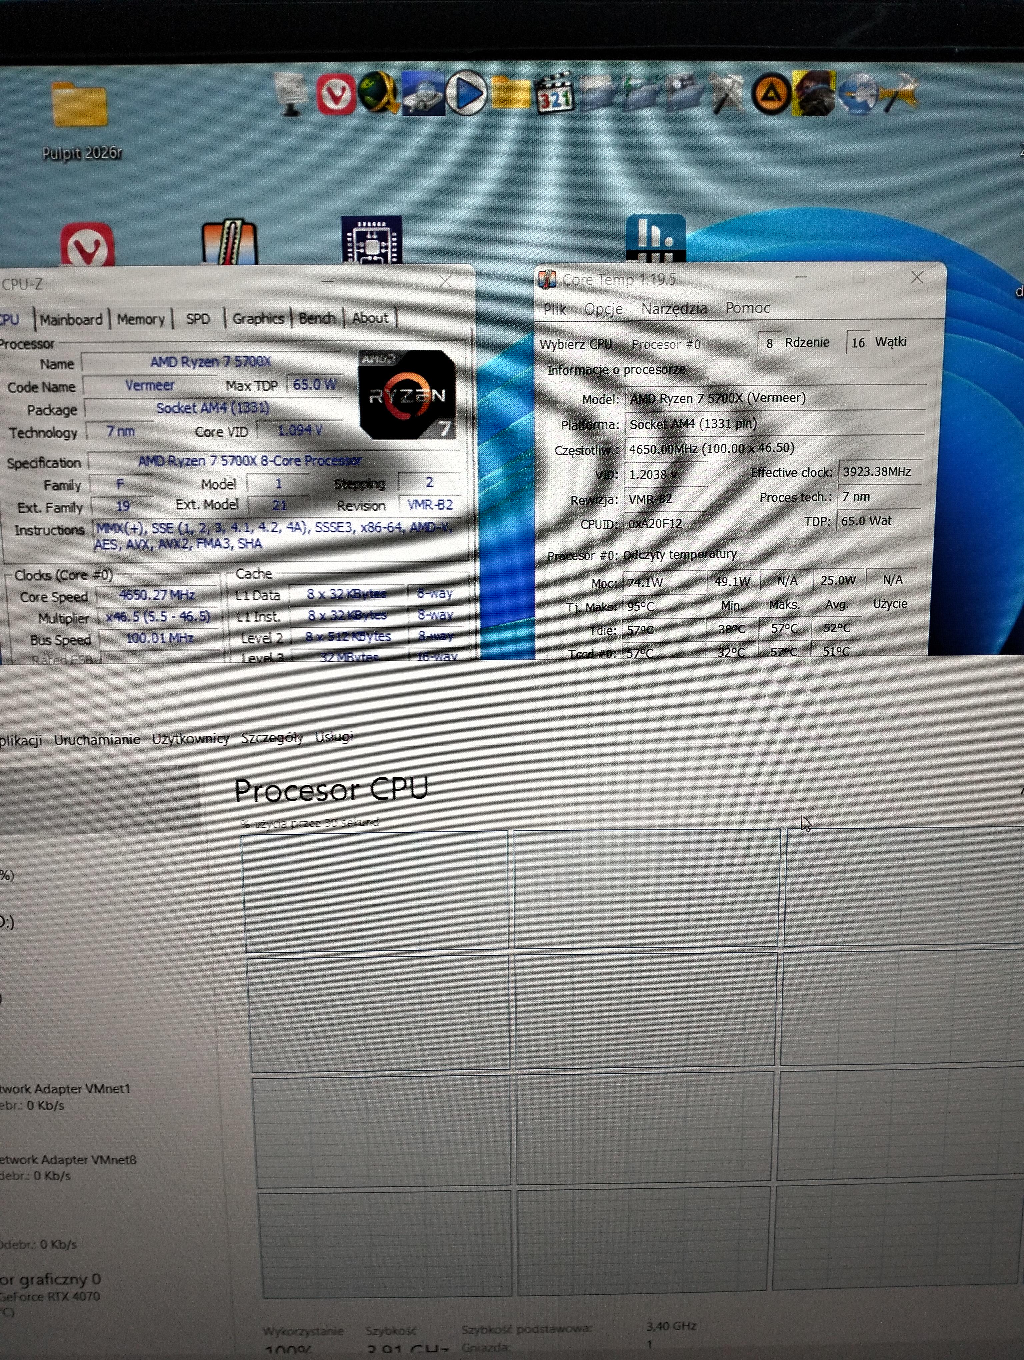This screenshot has width=1024, height=1360.
Task: Open the Vivaldi browser icon in top dock
Action: [x=336, y=94]
